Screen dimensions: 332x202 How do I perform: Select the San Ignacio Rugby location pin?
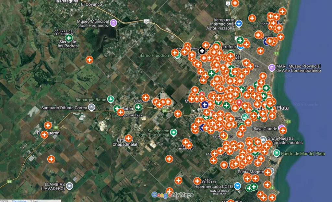click(x=174, y=132)
